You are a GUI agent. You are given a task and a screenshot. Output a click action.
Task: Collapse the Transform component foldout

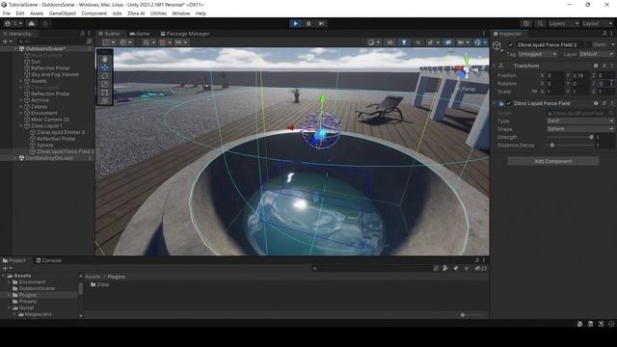point(495,66)
